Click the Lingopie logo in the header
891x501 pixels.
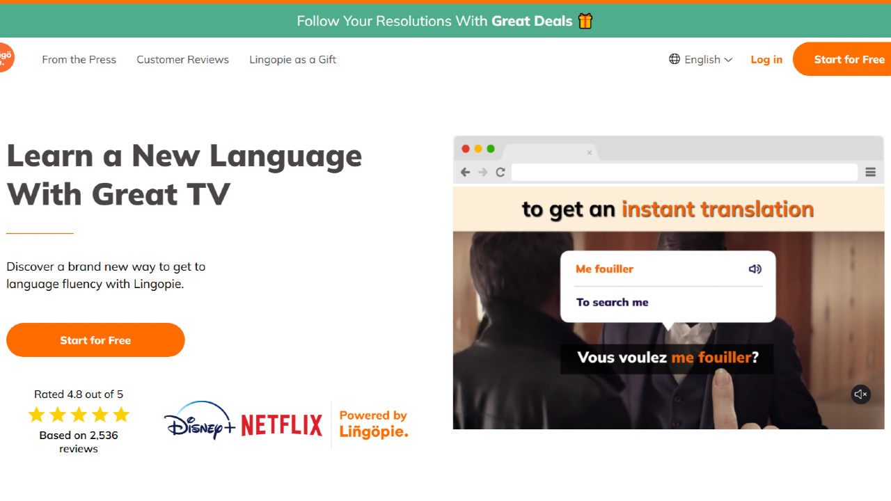pos(6,58)
